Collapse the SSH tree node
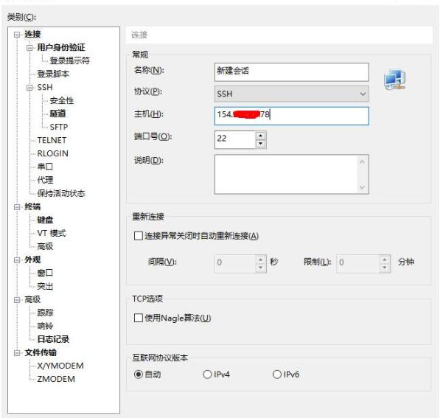The height and width of the screenshot is (418, 443). (x=29, y=88)
